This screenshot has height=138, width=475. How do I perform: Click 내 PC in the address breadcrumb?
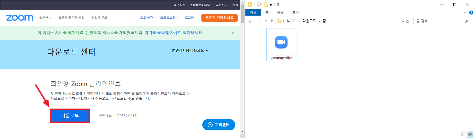pyautogui.click(x=291, y=21)
